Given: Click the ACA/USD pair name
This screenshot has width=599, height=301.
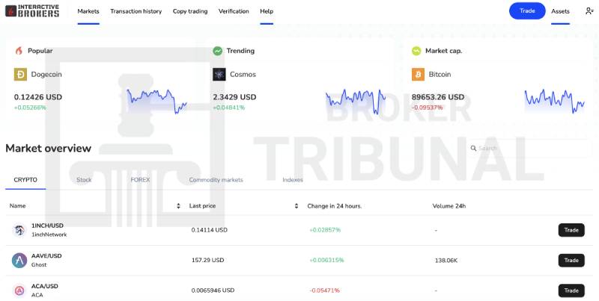Looking at the screenshot, I should click(x=45, y=286).
